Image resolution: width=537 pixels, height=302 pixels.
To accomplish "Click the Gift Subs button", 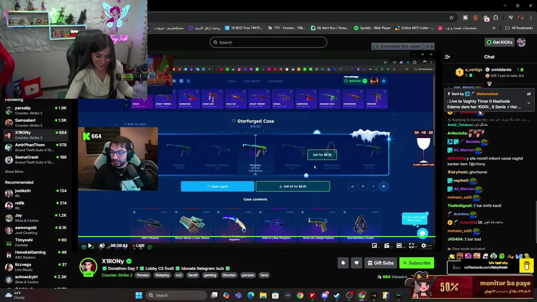I will tap(381, 263).
